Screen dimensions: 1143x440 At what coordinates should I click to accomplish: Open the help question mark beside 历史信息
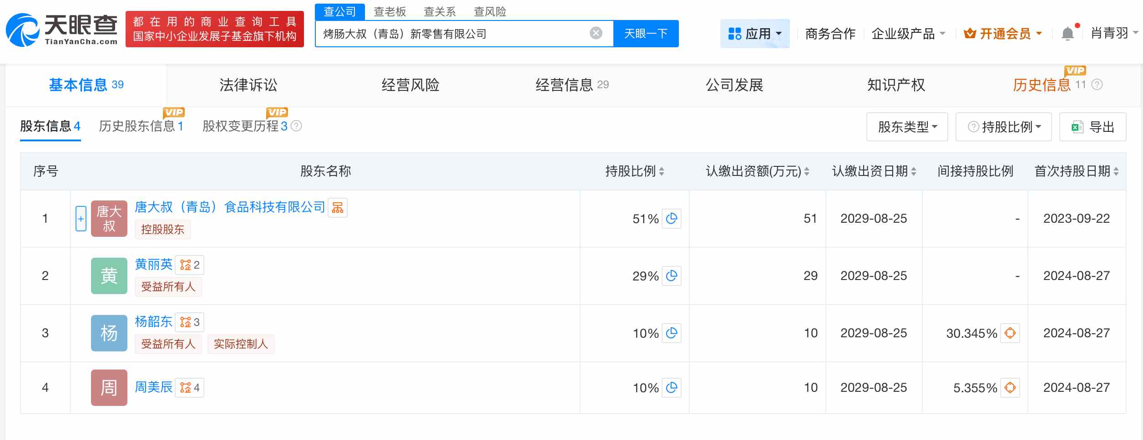click(x=1096, y=84)
